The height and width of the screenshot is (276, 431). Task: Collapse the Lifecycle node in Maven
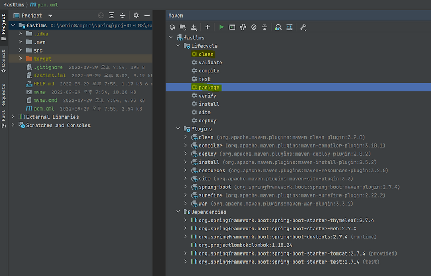tap(179, 46)
